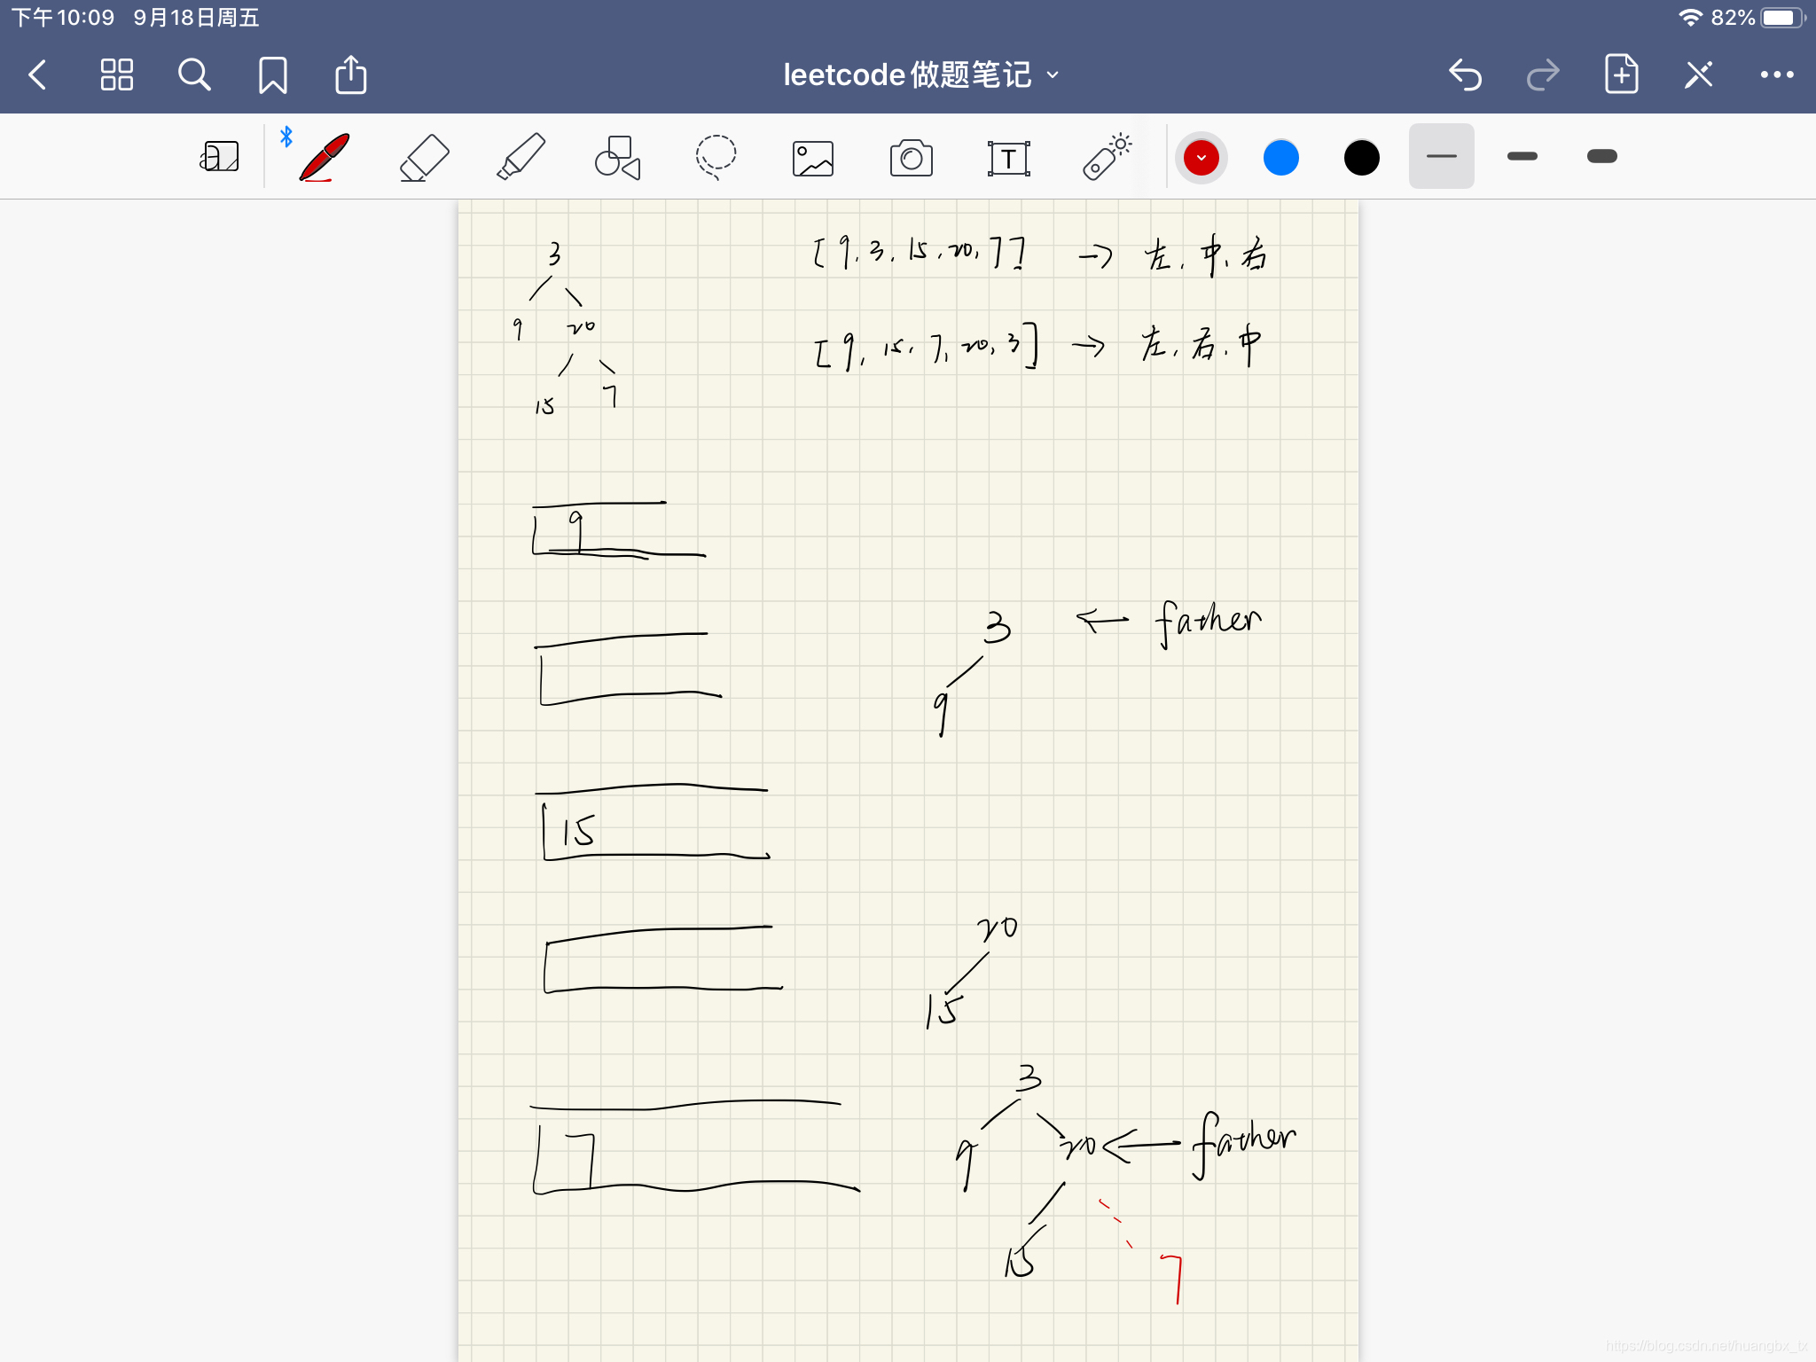Viewport: 1816px width, 1362px height.
Task: Activate the laser pointer tool
Action: [x=1106, y=157]
